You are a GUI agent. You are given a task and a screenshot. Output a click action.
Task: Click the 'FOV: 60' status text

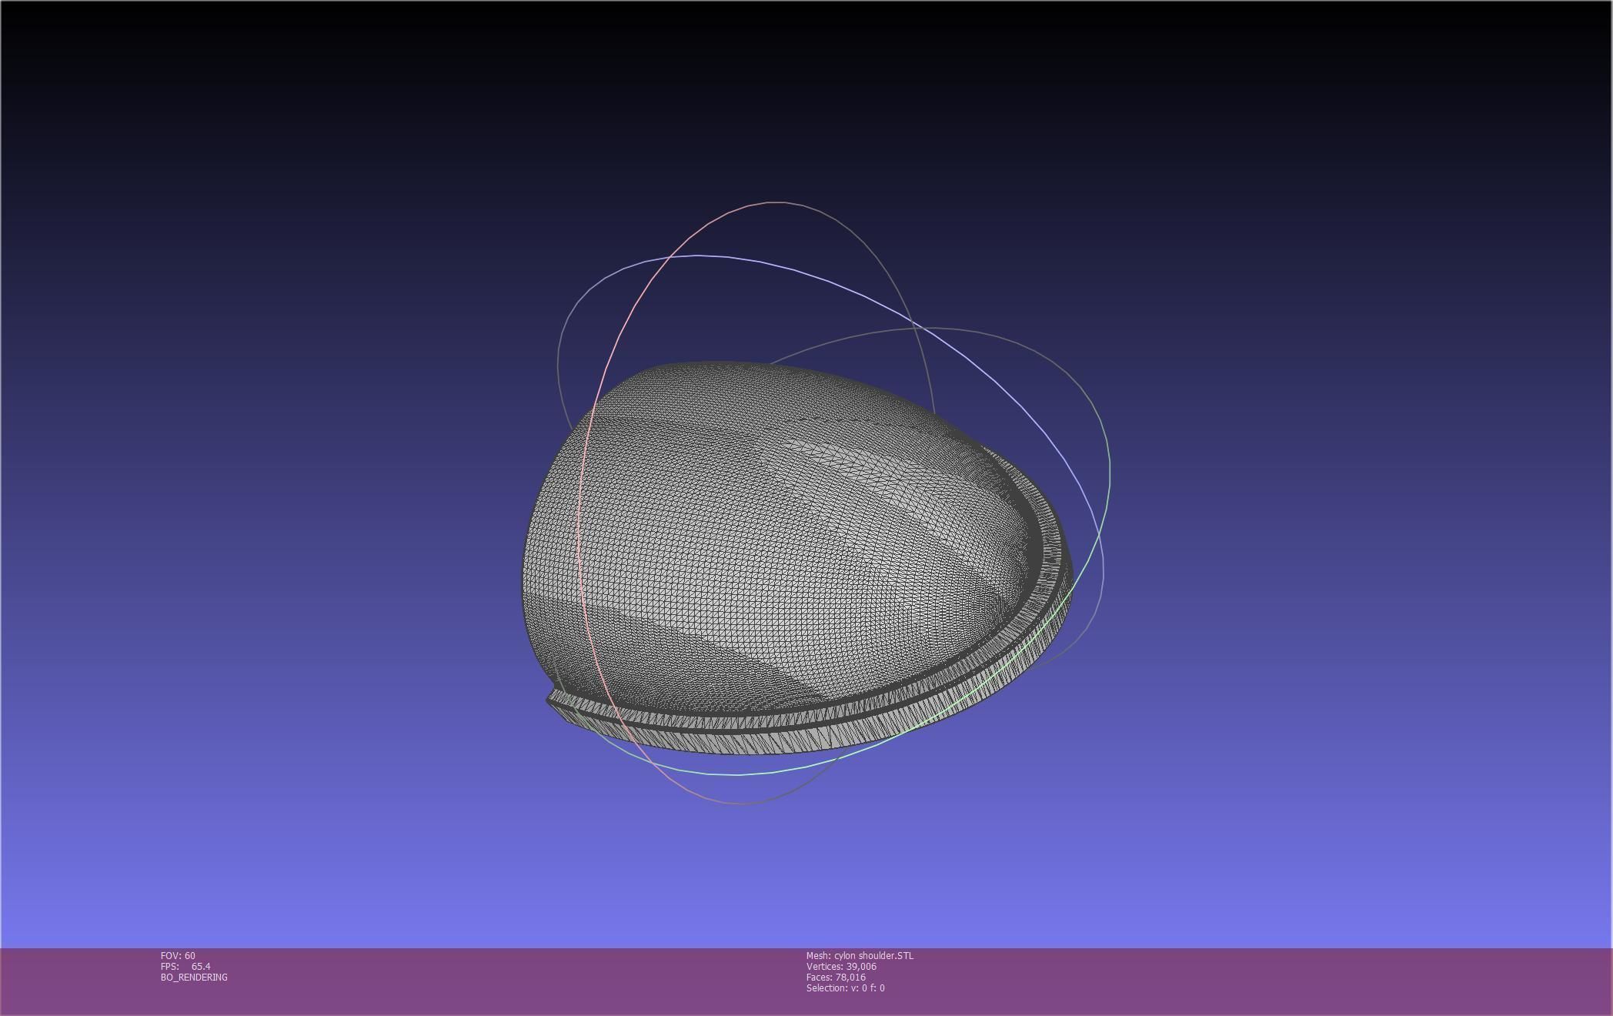178,956
